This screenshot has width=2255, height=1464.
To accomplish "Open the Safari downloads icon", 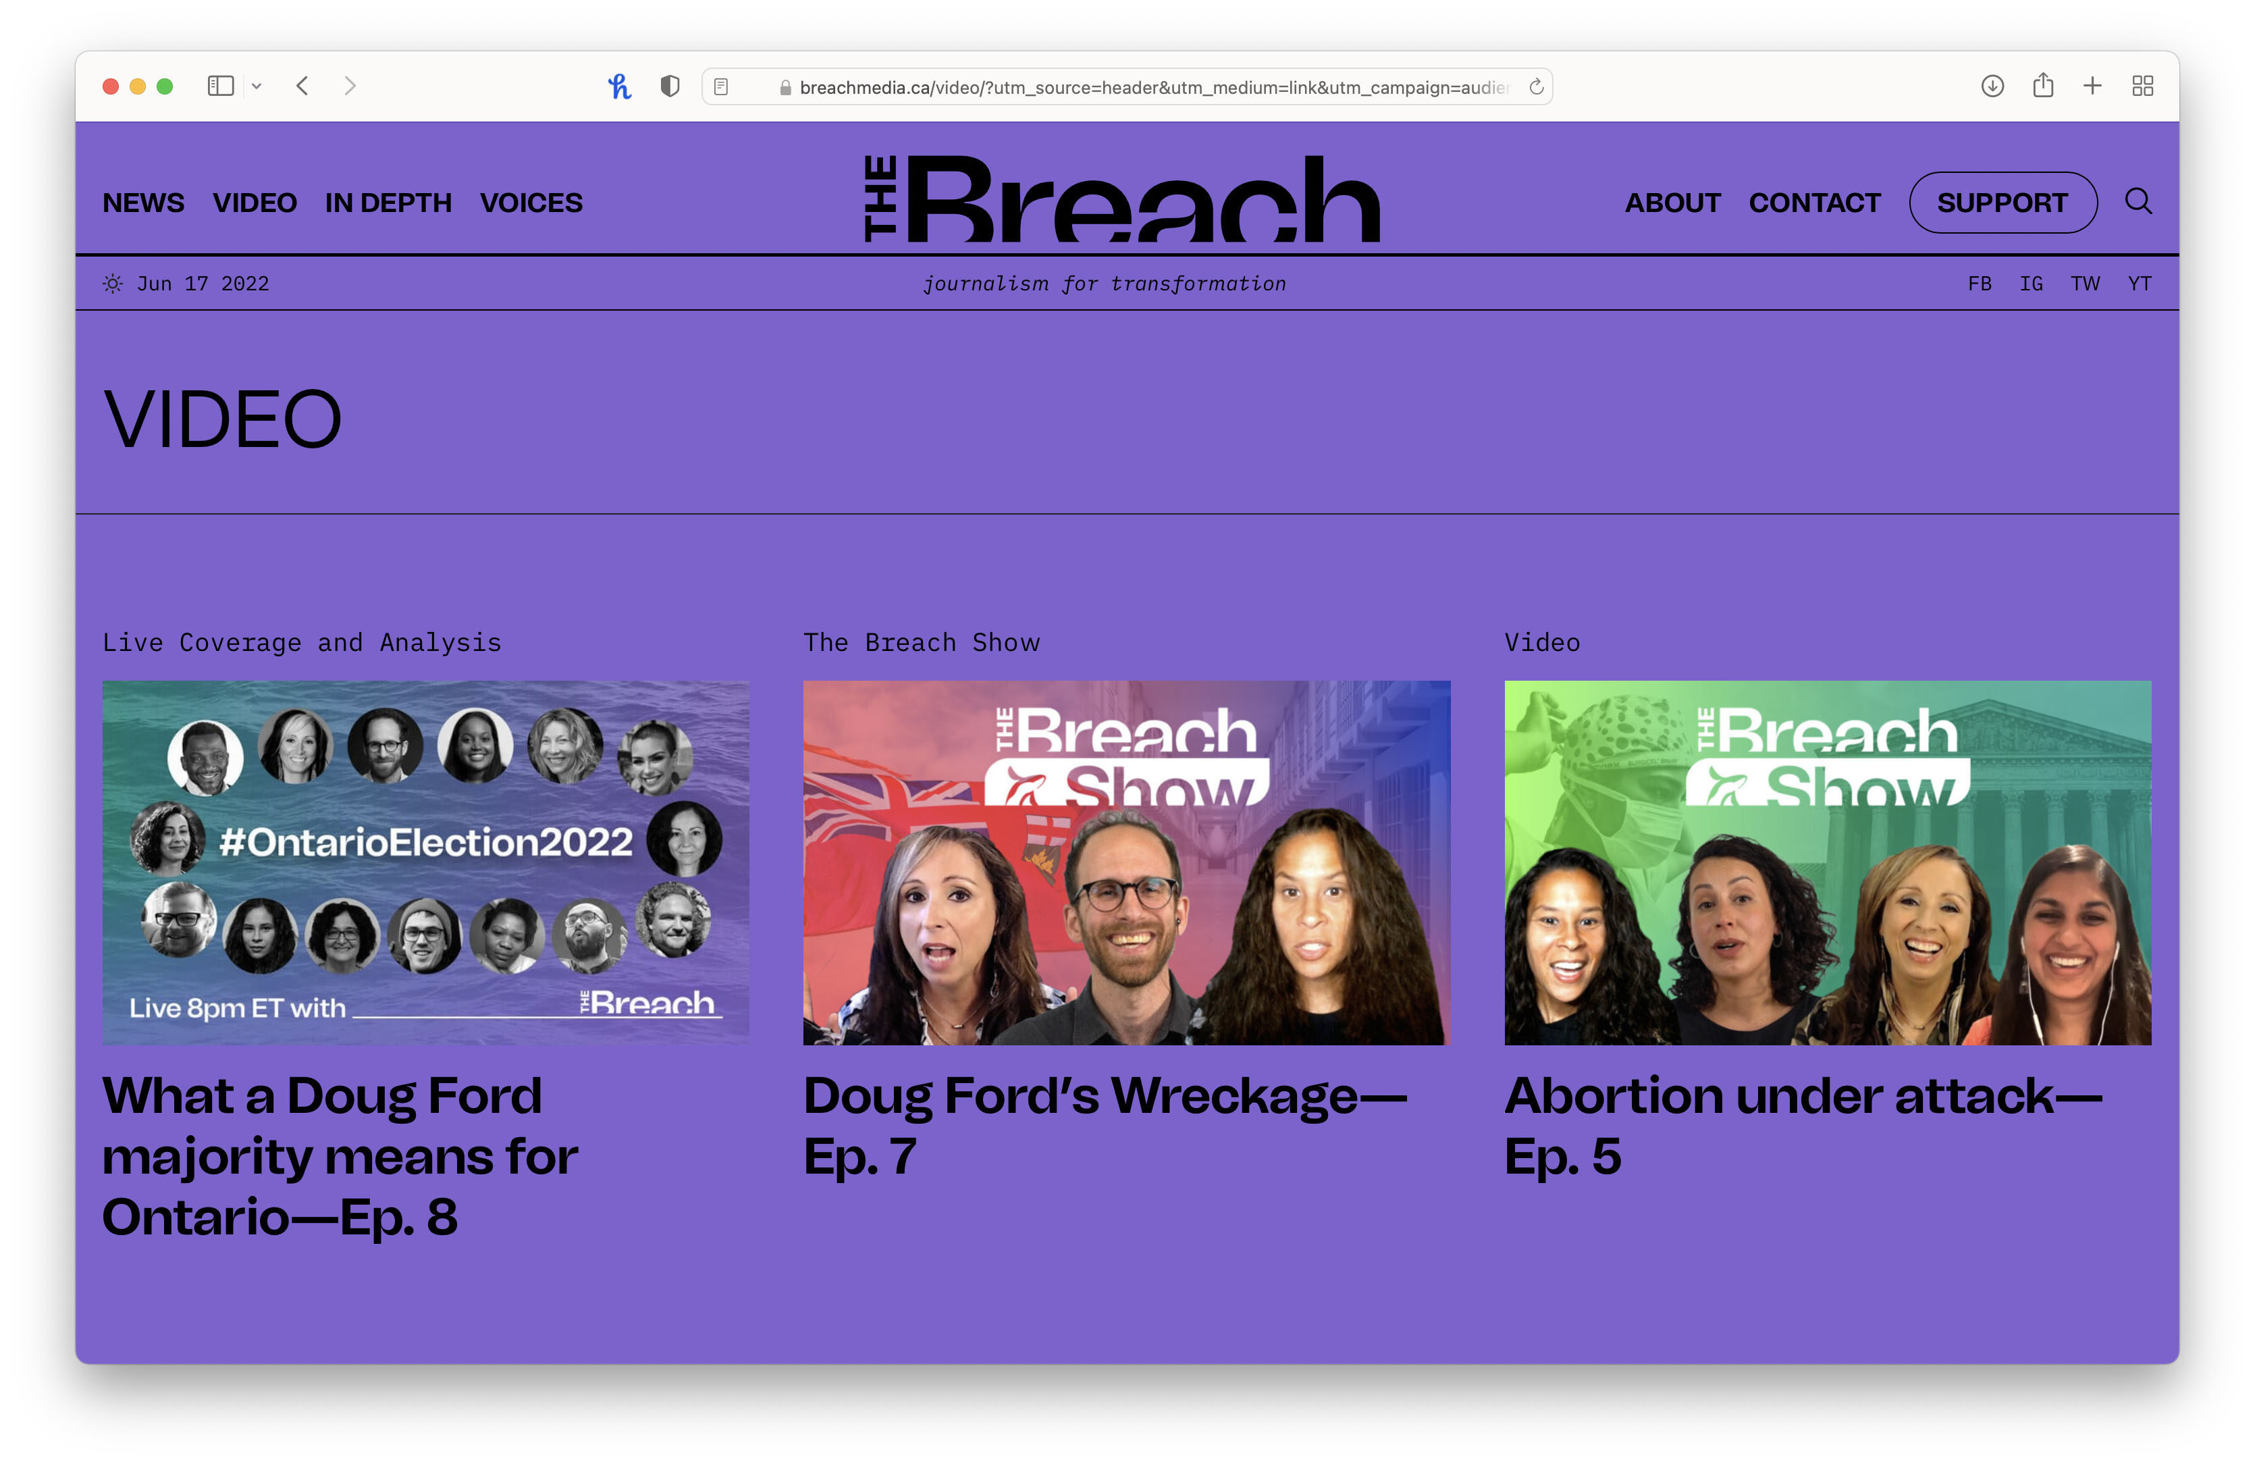I will click(1992, 86).
